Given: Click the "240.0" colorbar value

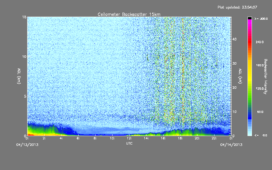Looking at the screenshot, I should [260, 42].
